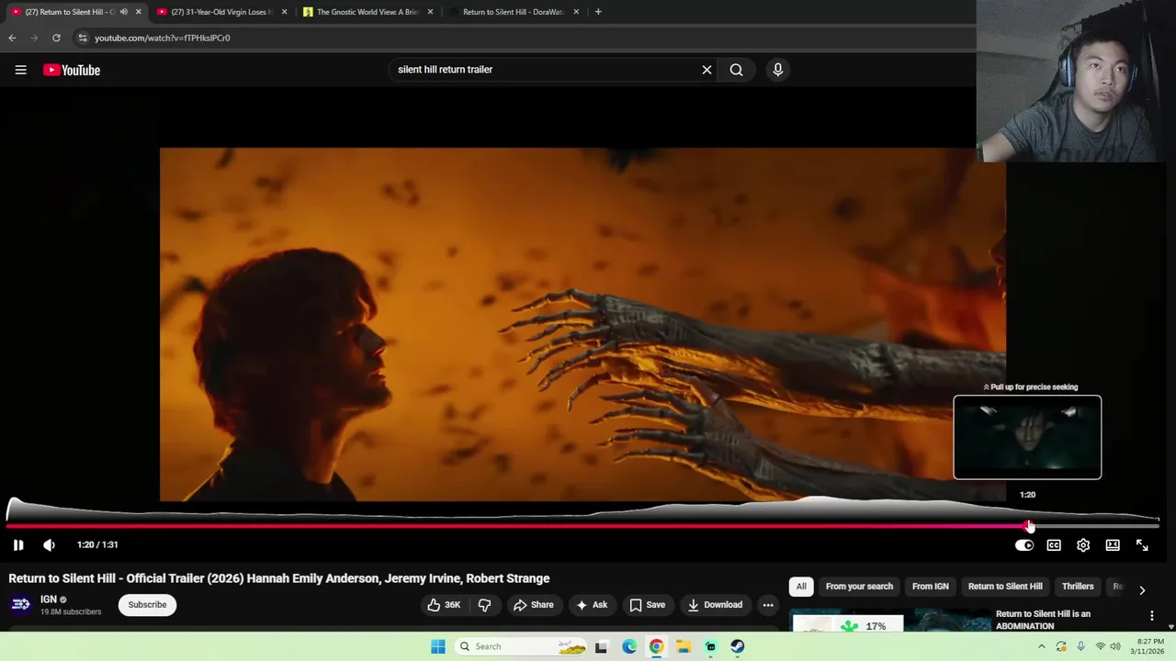Select Return to Silent Hill chip
Screen dimensions: 1176x661
[x=1005, y=587]
